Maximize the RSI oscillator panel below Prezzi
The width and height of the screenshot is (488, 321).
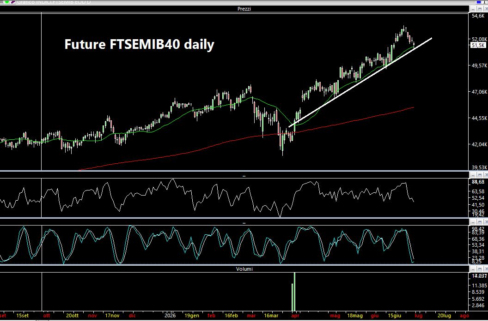[x=480, y=175]
